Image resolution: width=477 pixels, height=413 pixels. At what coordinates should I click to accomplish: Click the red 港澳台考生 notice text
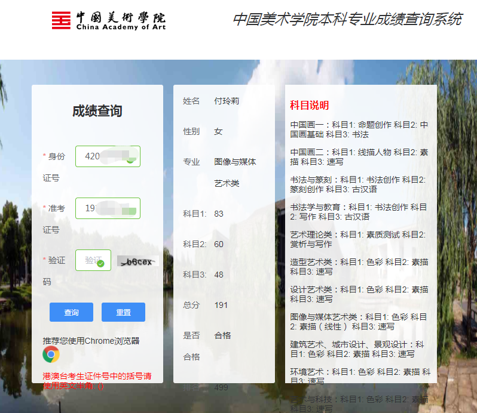pos(97,381)
